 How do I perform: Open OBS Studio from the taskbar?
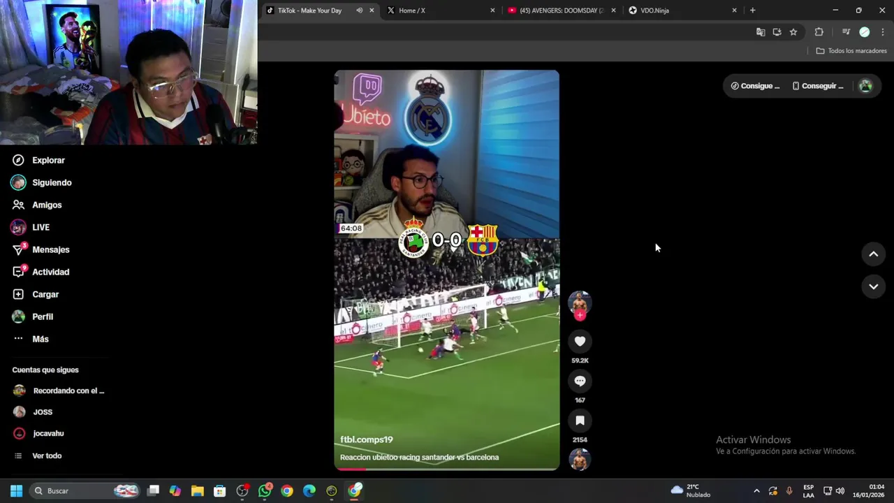pyautogui.click(x=242, y=490)
